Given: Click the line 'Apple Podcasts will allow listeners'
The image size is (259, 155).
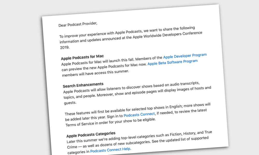Looking at the screenshot, I should click(x=131, y=88).
